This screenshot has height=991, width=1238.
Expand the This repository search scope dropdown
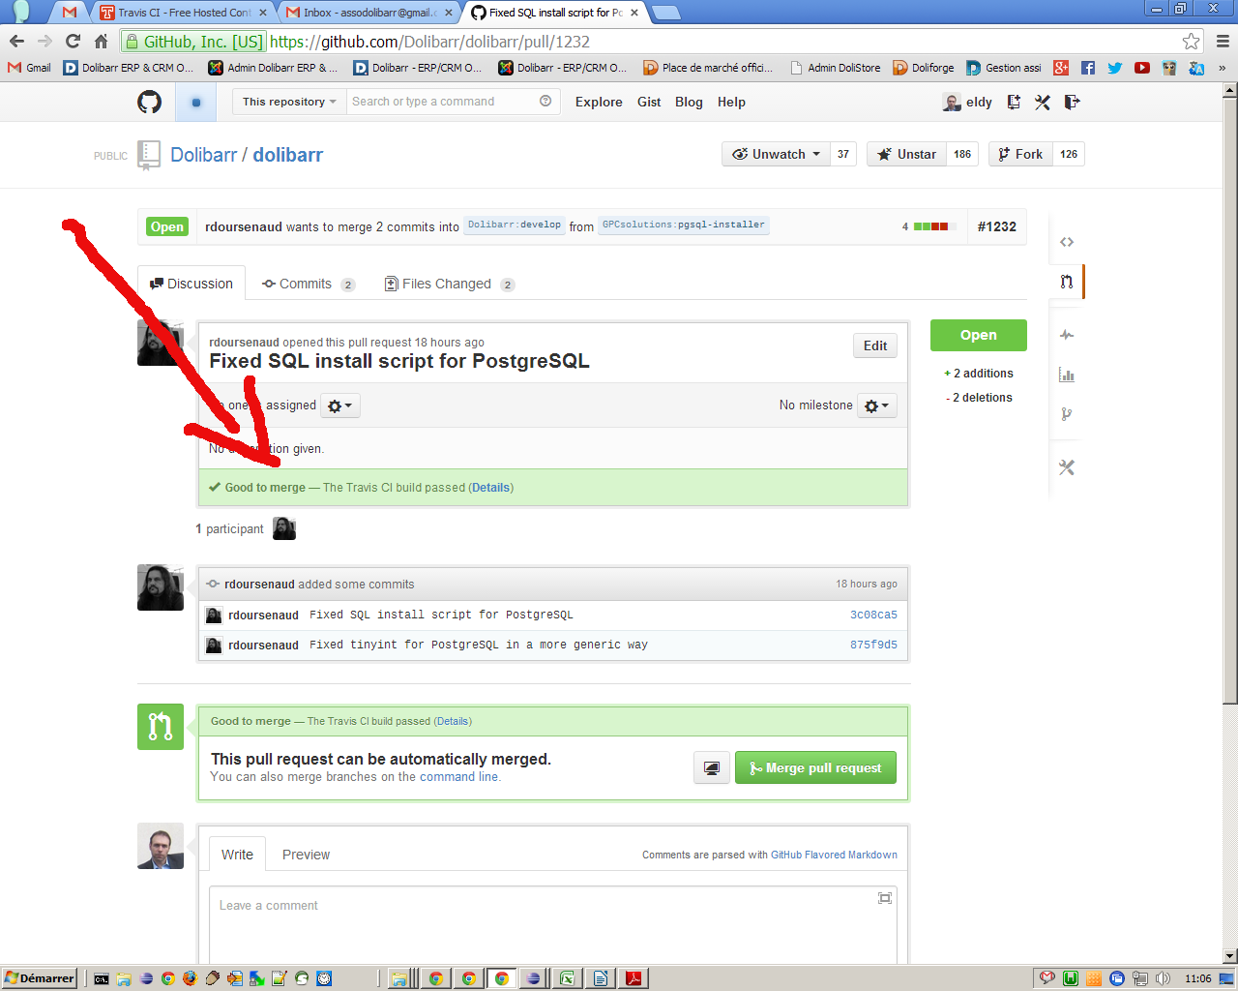point(289,102)
